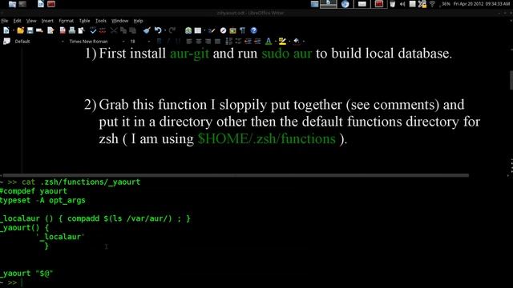Image resolution: width=513 pixels, height=288 pixels.
Task: Align paragraph left
Action: pos(189,41)
